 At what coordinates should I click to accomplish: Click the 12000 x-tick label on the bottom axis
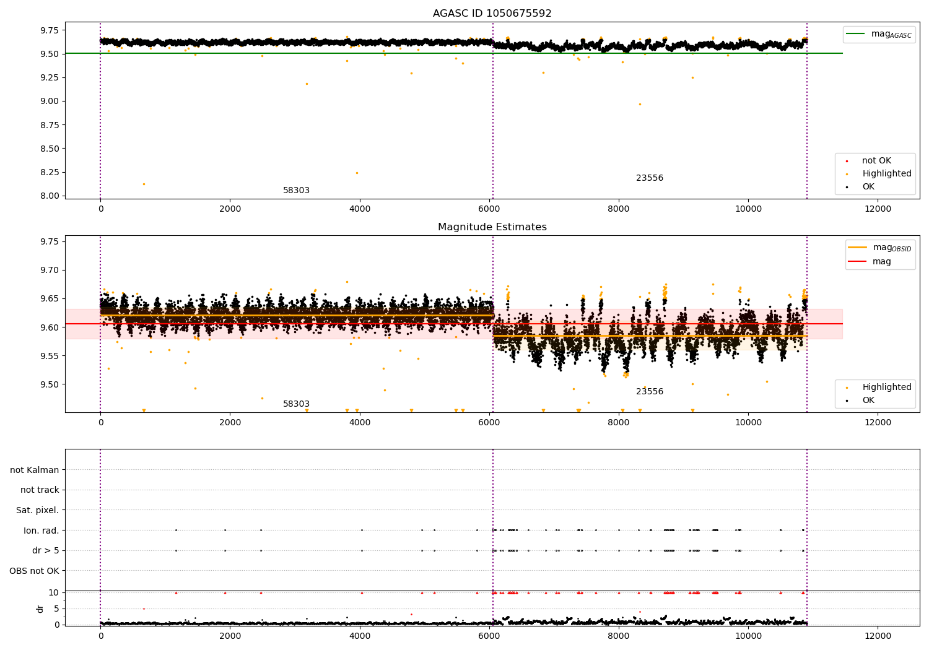[878, 636]
